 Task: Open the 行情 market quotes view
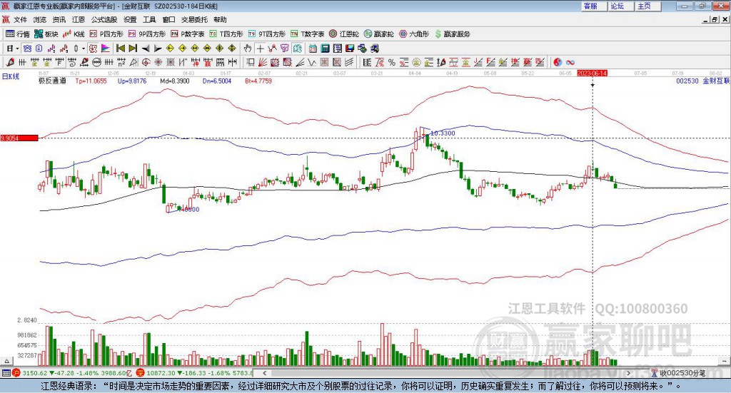[x=17, y=34]
